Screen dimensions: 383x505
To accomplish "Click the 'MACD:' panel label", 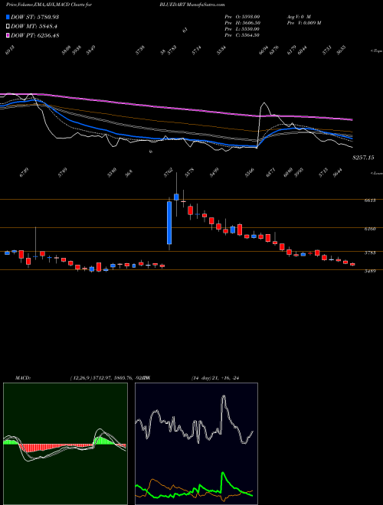I will click(x=22, y=378).
